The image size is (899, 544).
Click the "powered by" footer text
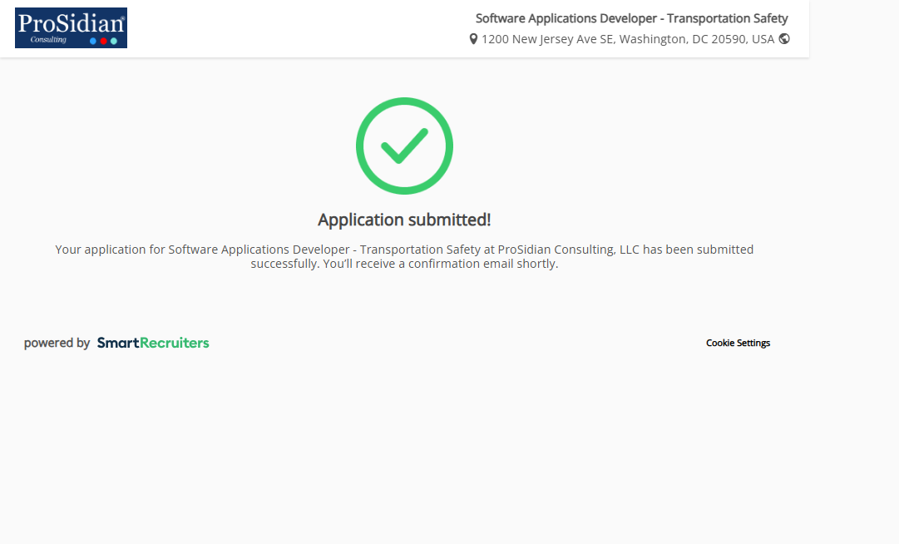pos(57,343)
